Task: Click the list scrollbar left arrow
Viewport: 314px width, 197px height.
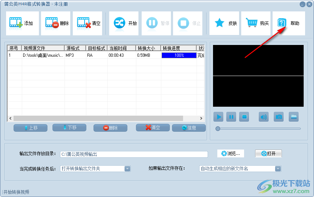Action: [x=10, y=118]
